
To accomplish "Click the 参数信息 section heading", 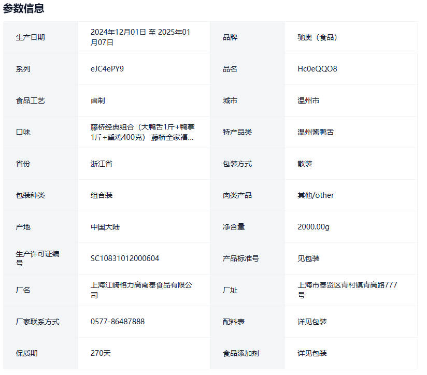I will click(23, 8).
